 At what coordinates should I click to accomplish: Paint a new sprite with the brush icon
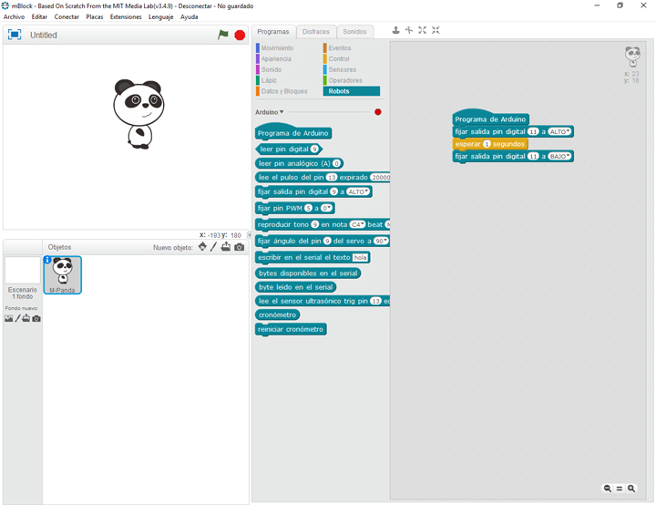(213, 247)
